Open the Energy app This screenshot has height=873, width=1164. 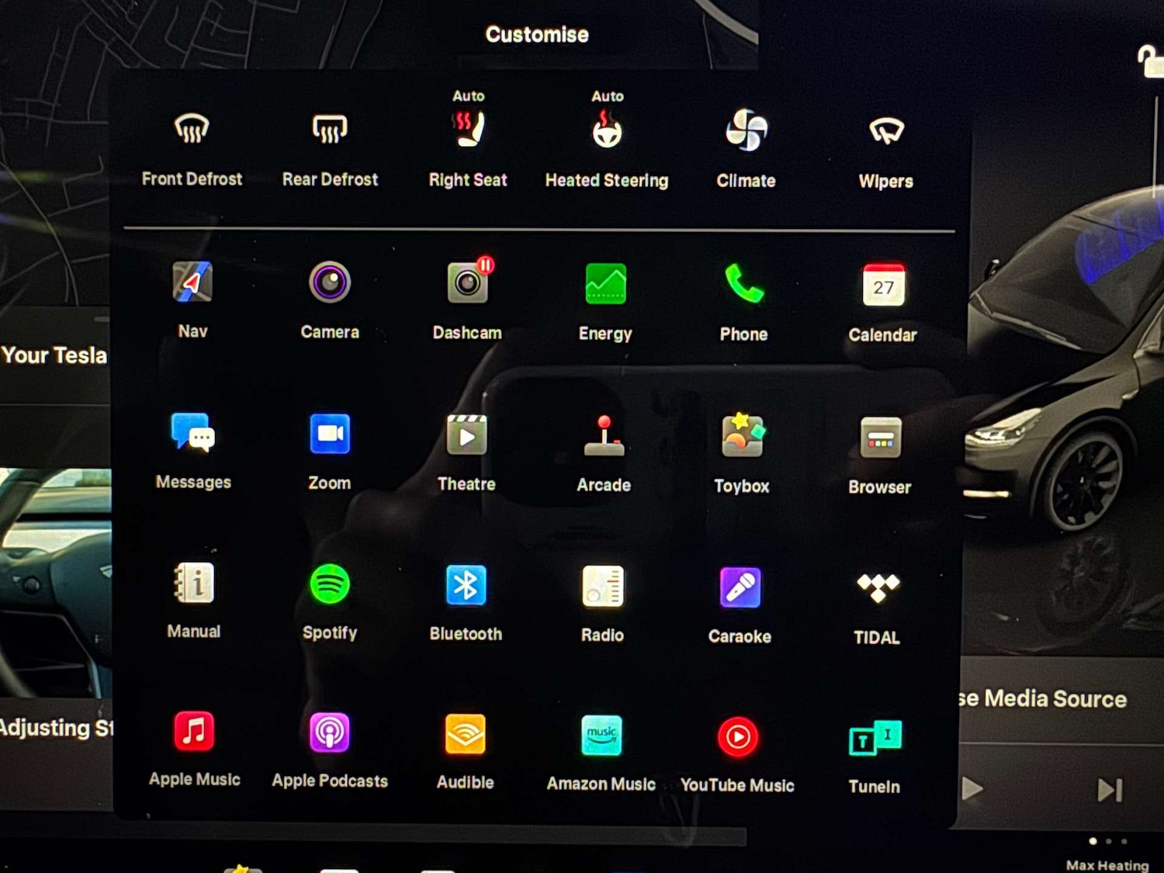605,285
